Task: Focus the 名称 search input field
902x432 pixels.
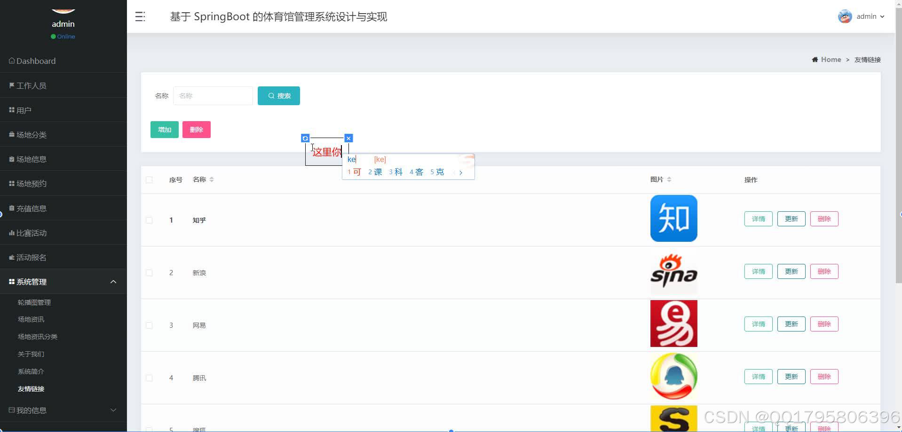Action: pos(213,96)
